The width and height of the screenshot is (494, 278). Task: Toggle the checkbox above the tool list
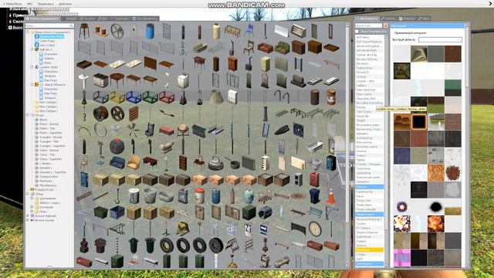[357, 32]
